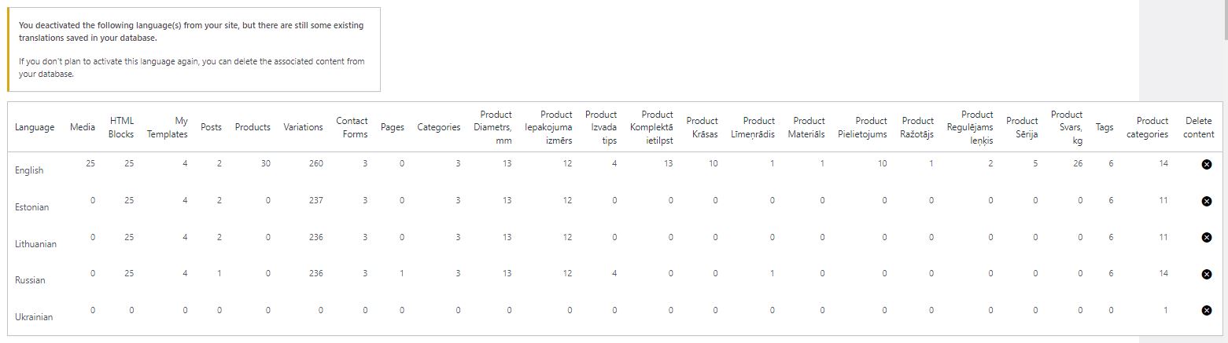Click the HTML Blocks column header
This screenshot has height=343, width=1228.
coord(121,127)
